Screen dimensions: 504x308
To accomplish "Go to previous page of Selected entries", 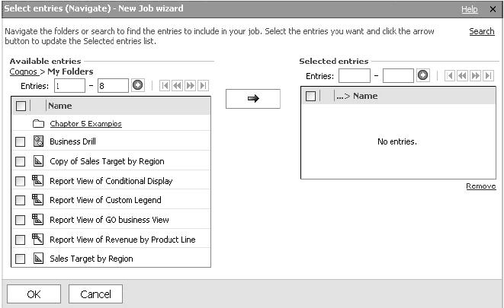I will click(x=462, y=75).
